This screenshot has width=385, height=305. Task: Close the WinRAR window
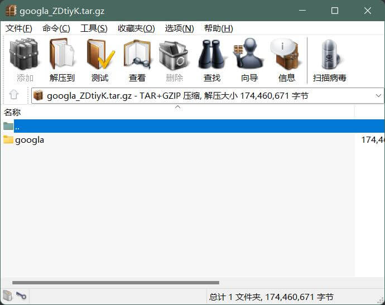click(x=368, y=11)
